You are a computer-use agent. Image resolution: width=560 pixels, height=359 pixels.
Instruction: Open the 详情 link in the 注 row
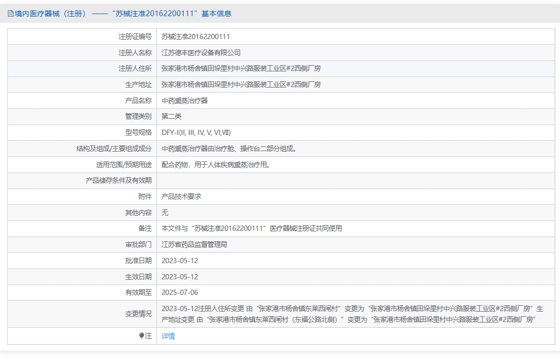(168, 336)
